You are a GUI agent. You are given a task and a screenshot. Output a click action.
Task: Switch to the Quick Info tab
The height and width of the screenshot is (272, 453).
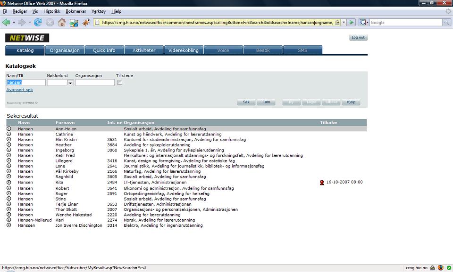[104, 50]
